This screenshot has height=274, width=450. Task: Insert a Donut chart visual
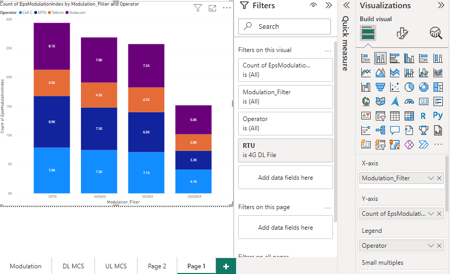(424, 87)
